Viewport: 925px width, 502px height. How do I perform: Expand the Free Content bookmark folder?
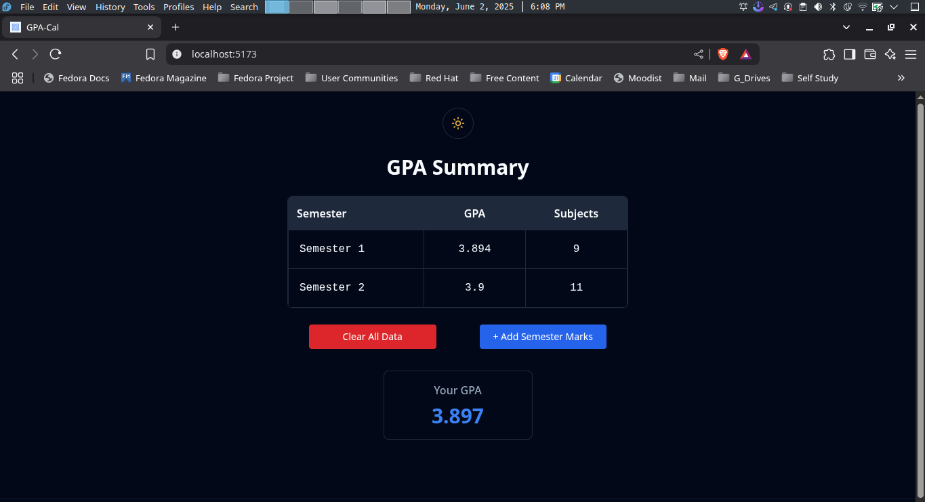click(x=505, y=78)
